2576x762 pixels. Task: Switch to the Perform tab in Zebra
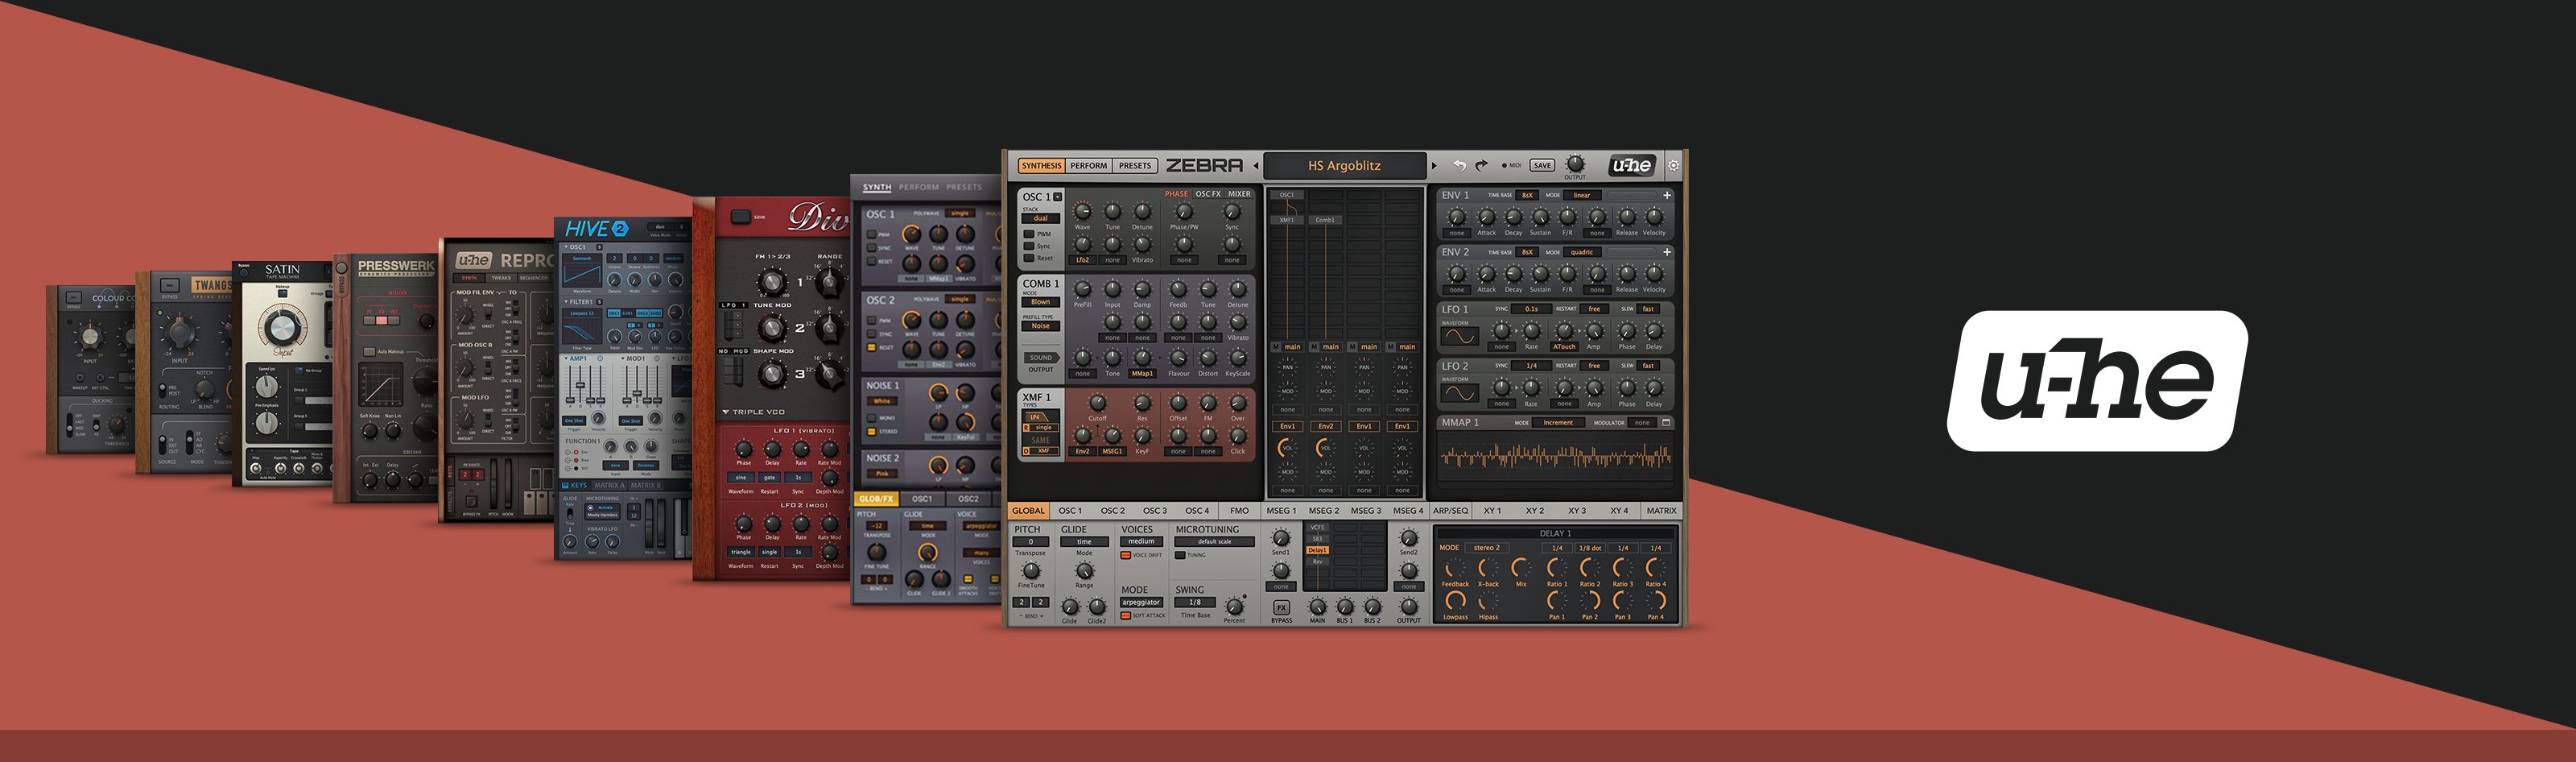pyautogui.click(x=1088, y=166)
